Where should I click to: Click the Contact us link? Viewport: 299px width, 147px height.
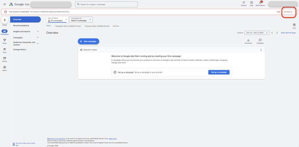[x=288, y=12]
